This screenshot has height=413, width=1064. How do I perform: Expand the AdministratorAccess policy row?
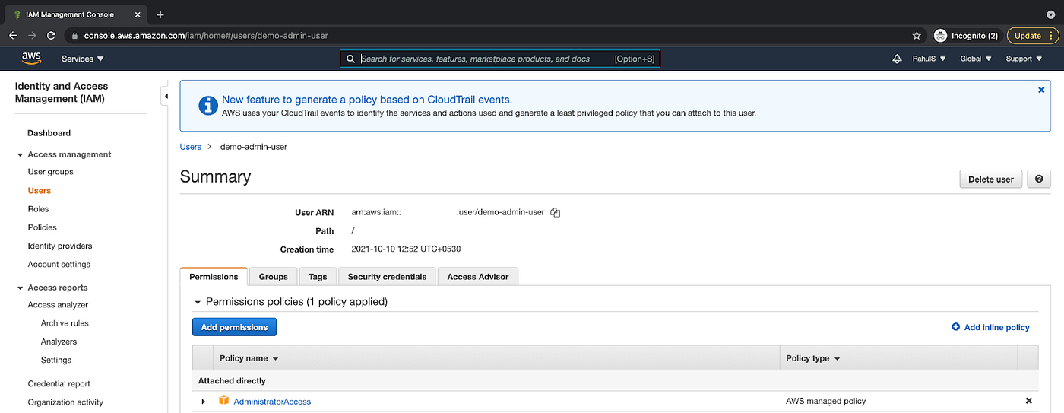click(203, 401)
